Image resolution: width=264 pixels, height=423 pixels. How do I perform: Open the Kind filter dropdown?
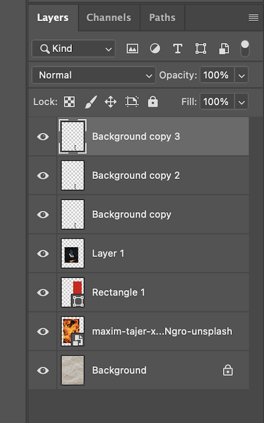(73, 49)
